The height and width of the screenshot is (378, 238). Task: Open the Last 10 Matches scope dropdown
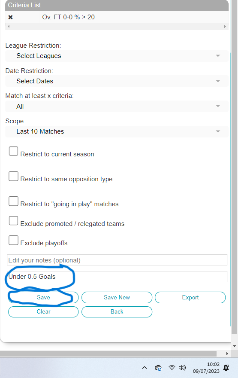117,131
